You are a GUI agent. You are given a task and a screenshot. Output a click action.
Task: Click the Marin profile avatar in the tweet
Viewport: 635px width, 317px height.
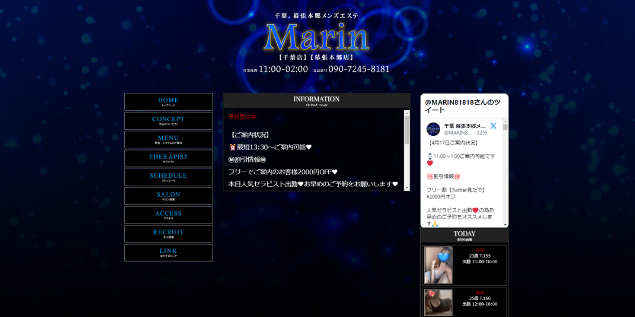point(433,128)
